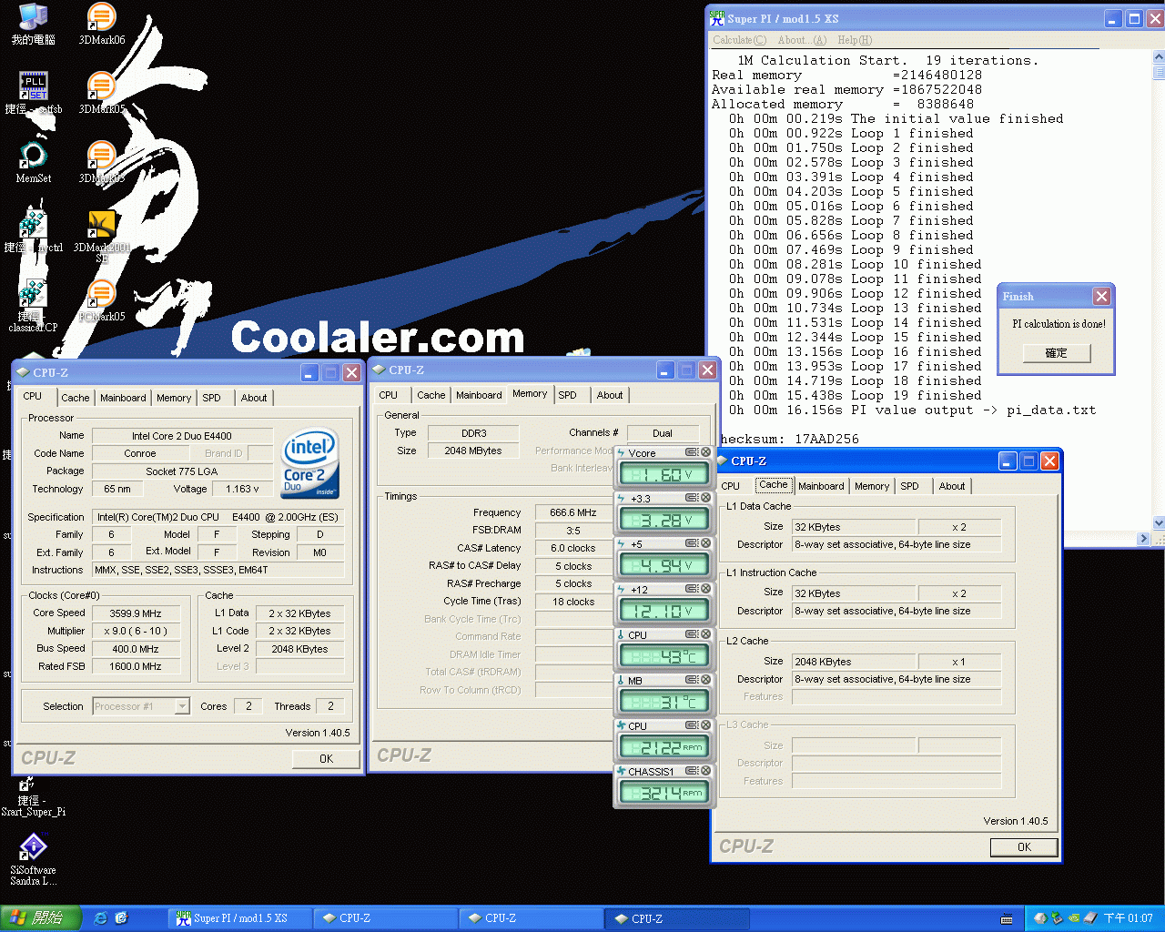Screen dimensions: 1165x932
Task: Switch to Super PI in the taskbar
Action: coord(238,918)
